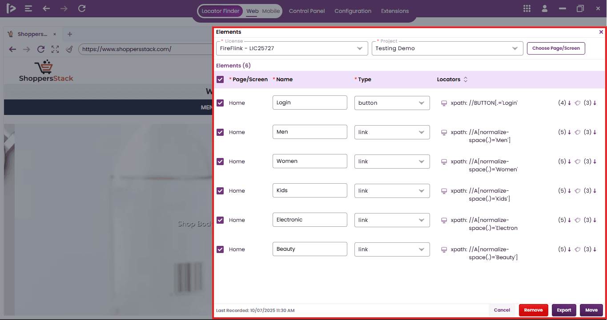This screenshot has height=320, width=607.
Task: Expand the (3) arrow in Women row
Action: pyautogui.click(x=595, y=162)
